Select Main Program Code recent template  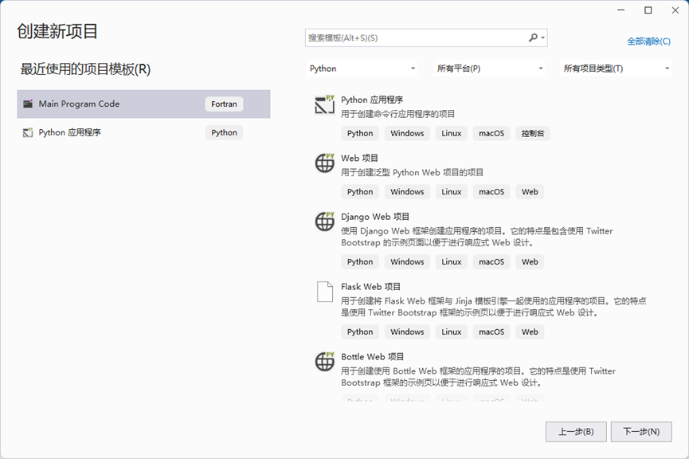(143, 104)
